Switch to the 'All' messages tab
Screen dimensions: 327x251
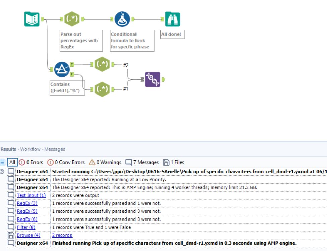coord(12,162)
